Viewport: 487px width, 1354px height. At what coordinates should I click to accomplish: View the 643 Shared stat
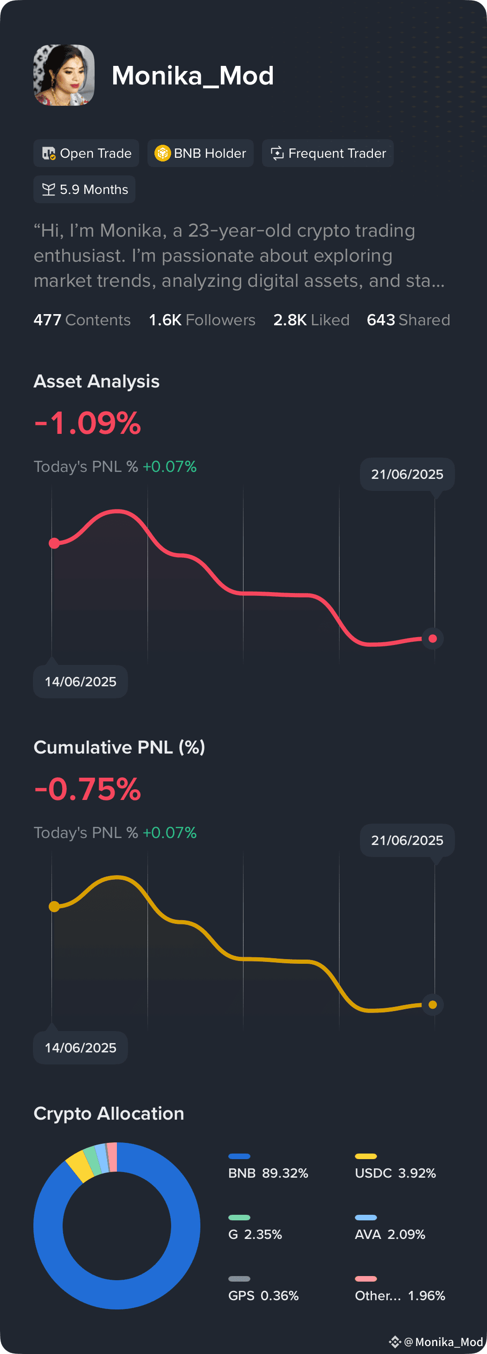pyautogui.click(x=408, y=320)
